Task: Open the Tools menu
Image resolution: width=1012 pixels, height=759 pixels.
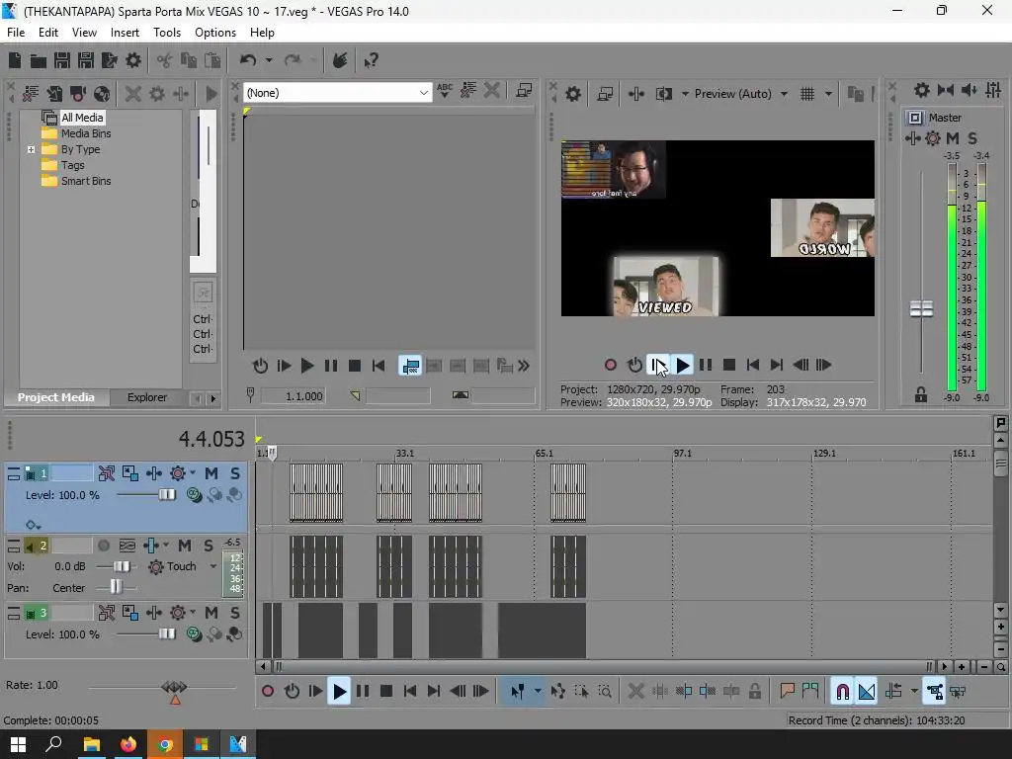Action: tap(166, 33)
